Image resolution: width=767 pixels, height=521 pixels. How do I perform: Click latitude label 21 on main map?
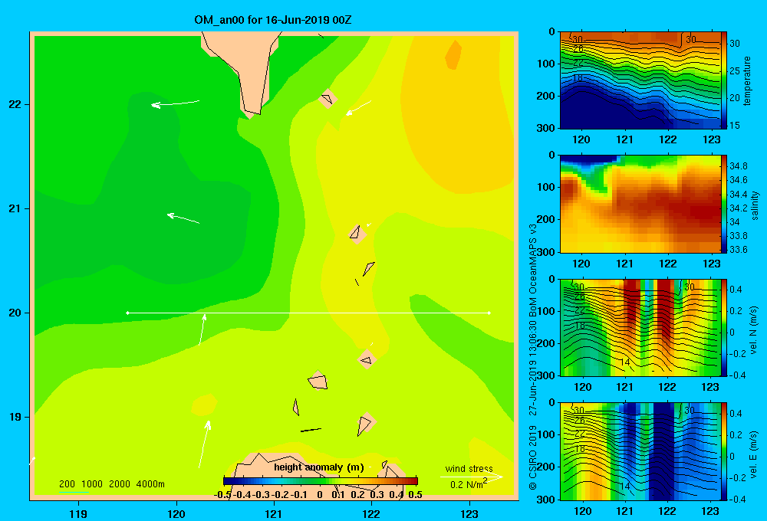(x=15, y=208)
